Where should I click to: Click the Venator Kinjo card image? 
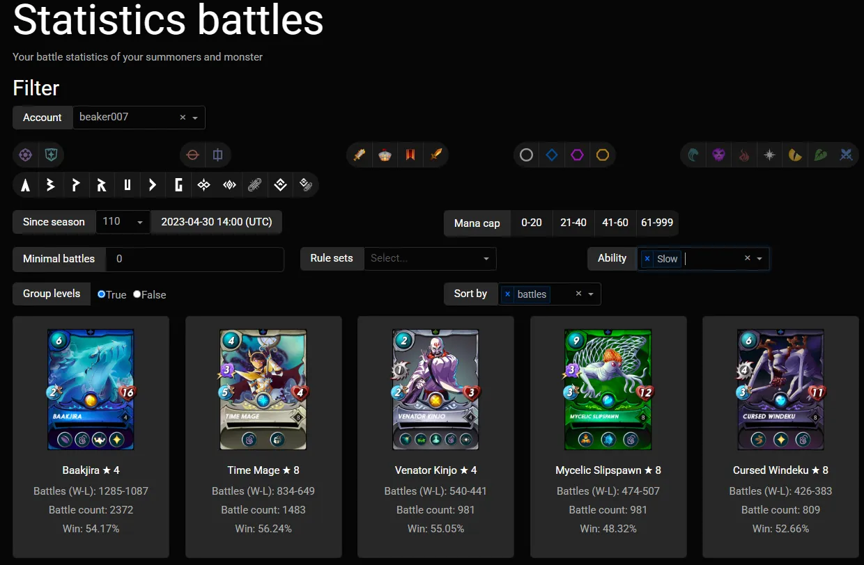[x=435, y=390]
